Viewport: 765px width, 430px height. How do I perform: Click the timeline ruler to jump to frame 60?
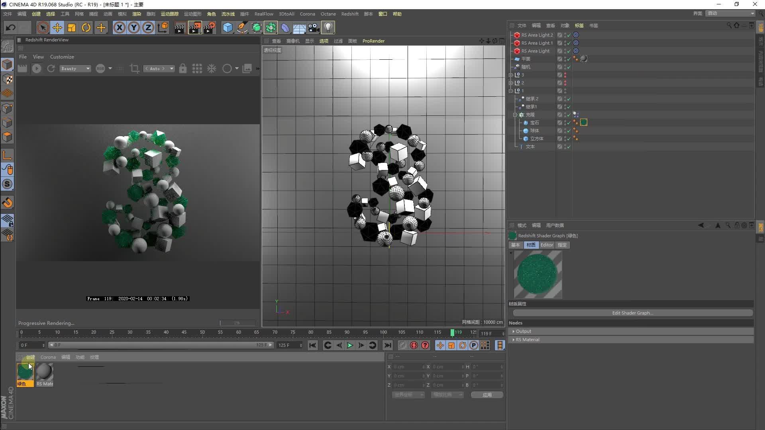pyautogui.click(x=238, y=333)
